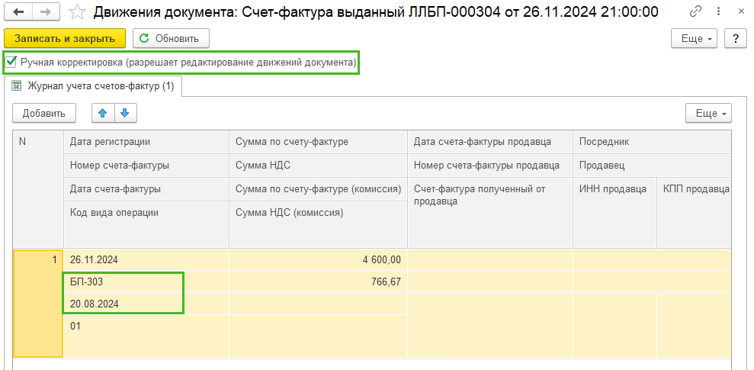The image size is (754, 370).
Task: Click the back navigation arrow
Action: coord(21,12)
